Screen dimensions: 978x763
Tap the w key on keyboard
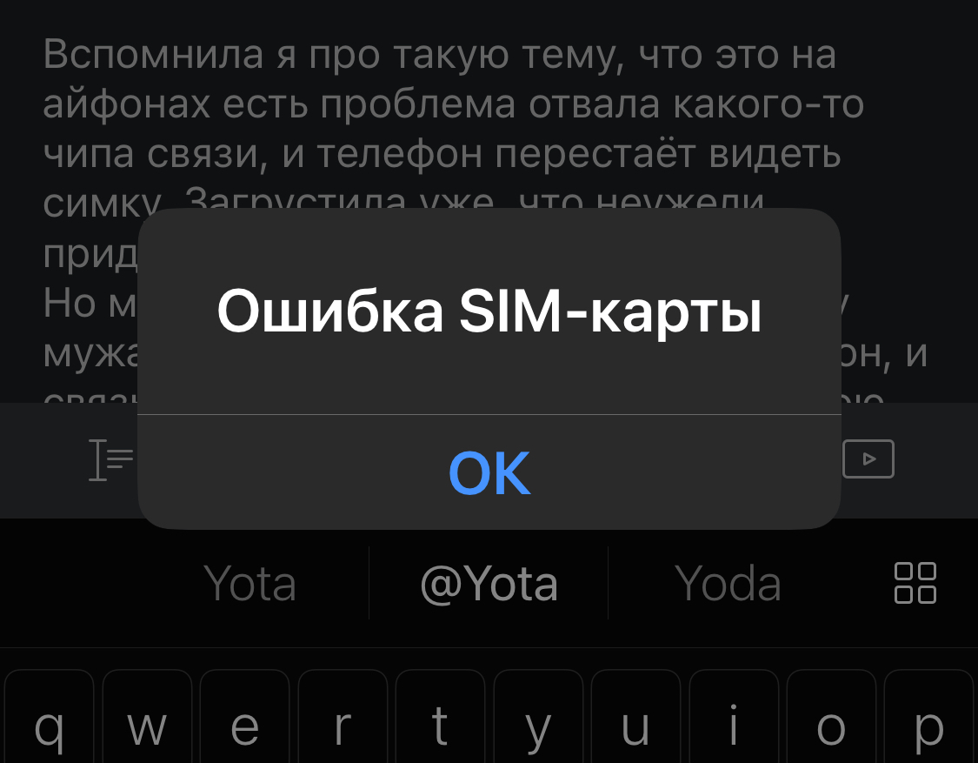(147, 717)
